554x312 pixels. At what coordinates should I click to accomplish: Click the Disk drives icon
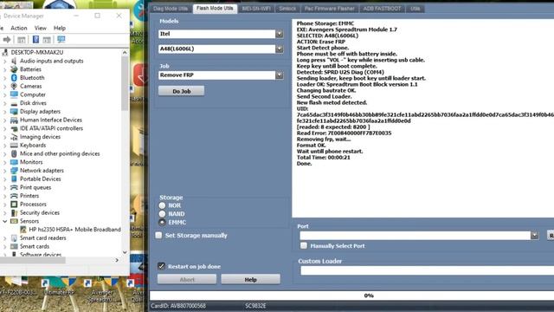14,103
